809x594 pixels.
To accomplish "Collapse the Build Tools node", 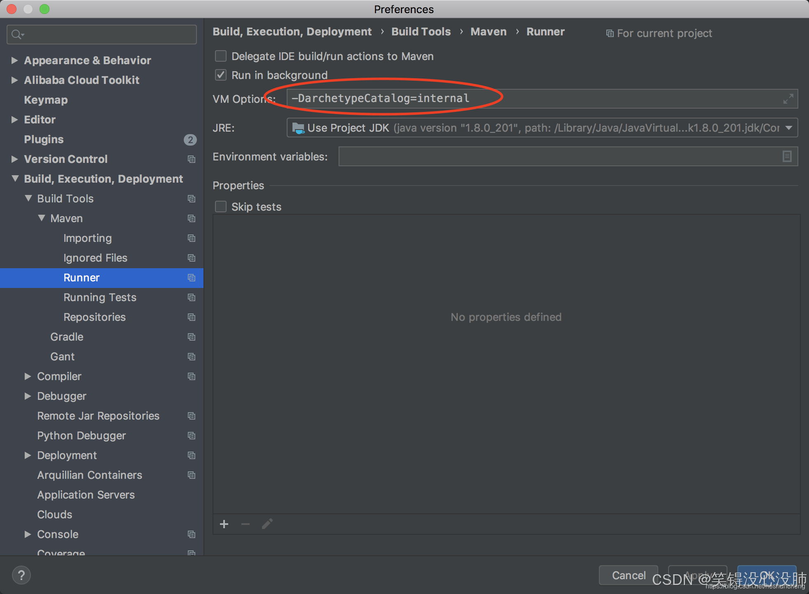I will click(28, 198).
